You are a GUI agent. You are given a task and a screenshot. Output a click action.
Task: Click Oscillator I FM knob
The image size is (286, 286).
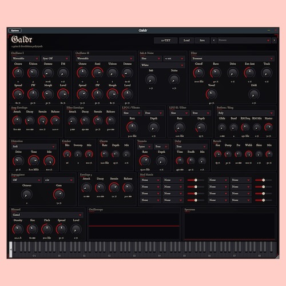point(63,73)
